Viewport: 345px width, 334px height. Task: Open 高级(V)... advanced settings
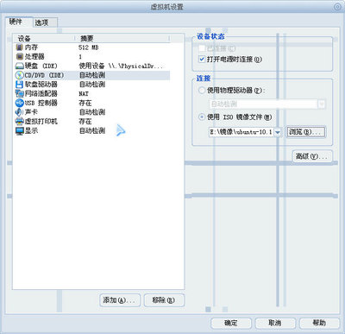312,156
